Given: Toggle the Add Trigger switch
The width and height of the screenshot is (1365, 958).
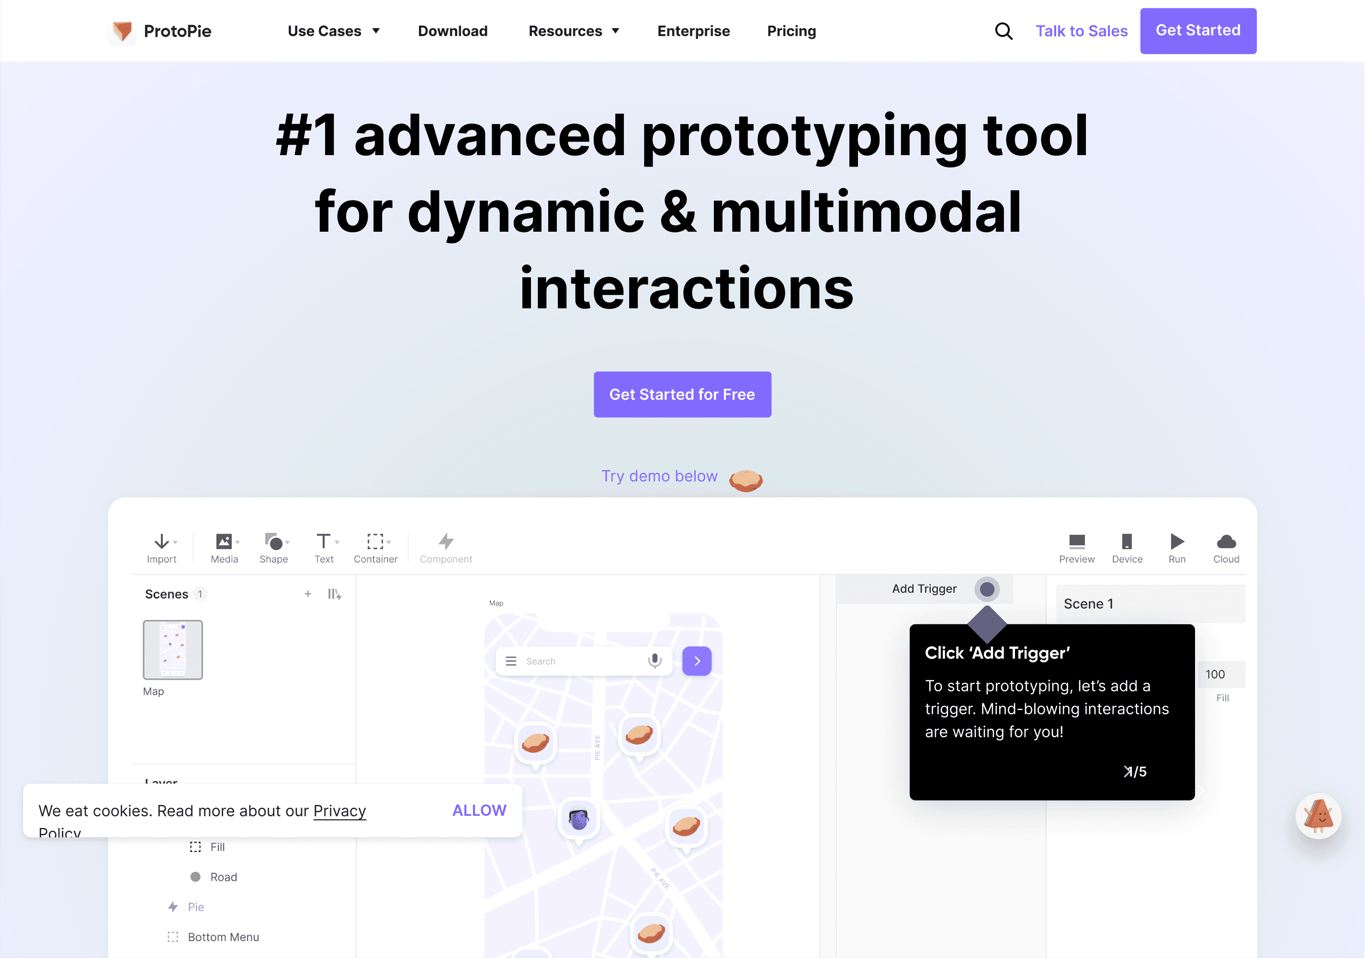Looking at the screenshot, I should click(986, 589).
